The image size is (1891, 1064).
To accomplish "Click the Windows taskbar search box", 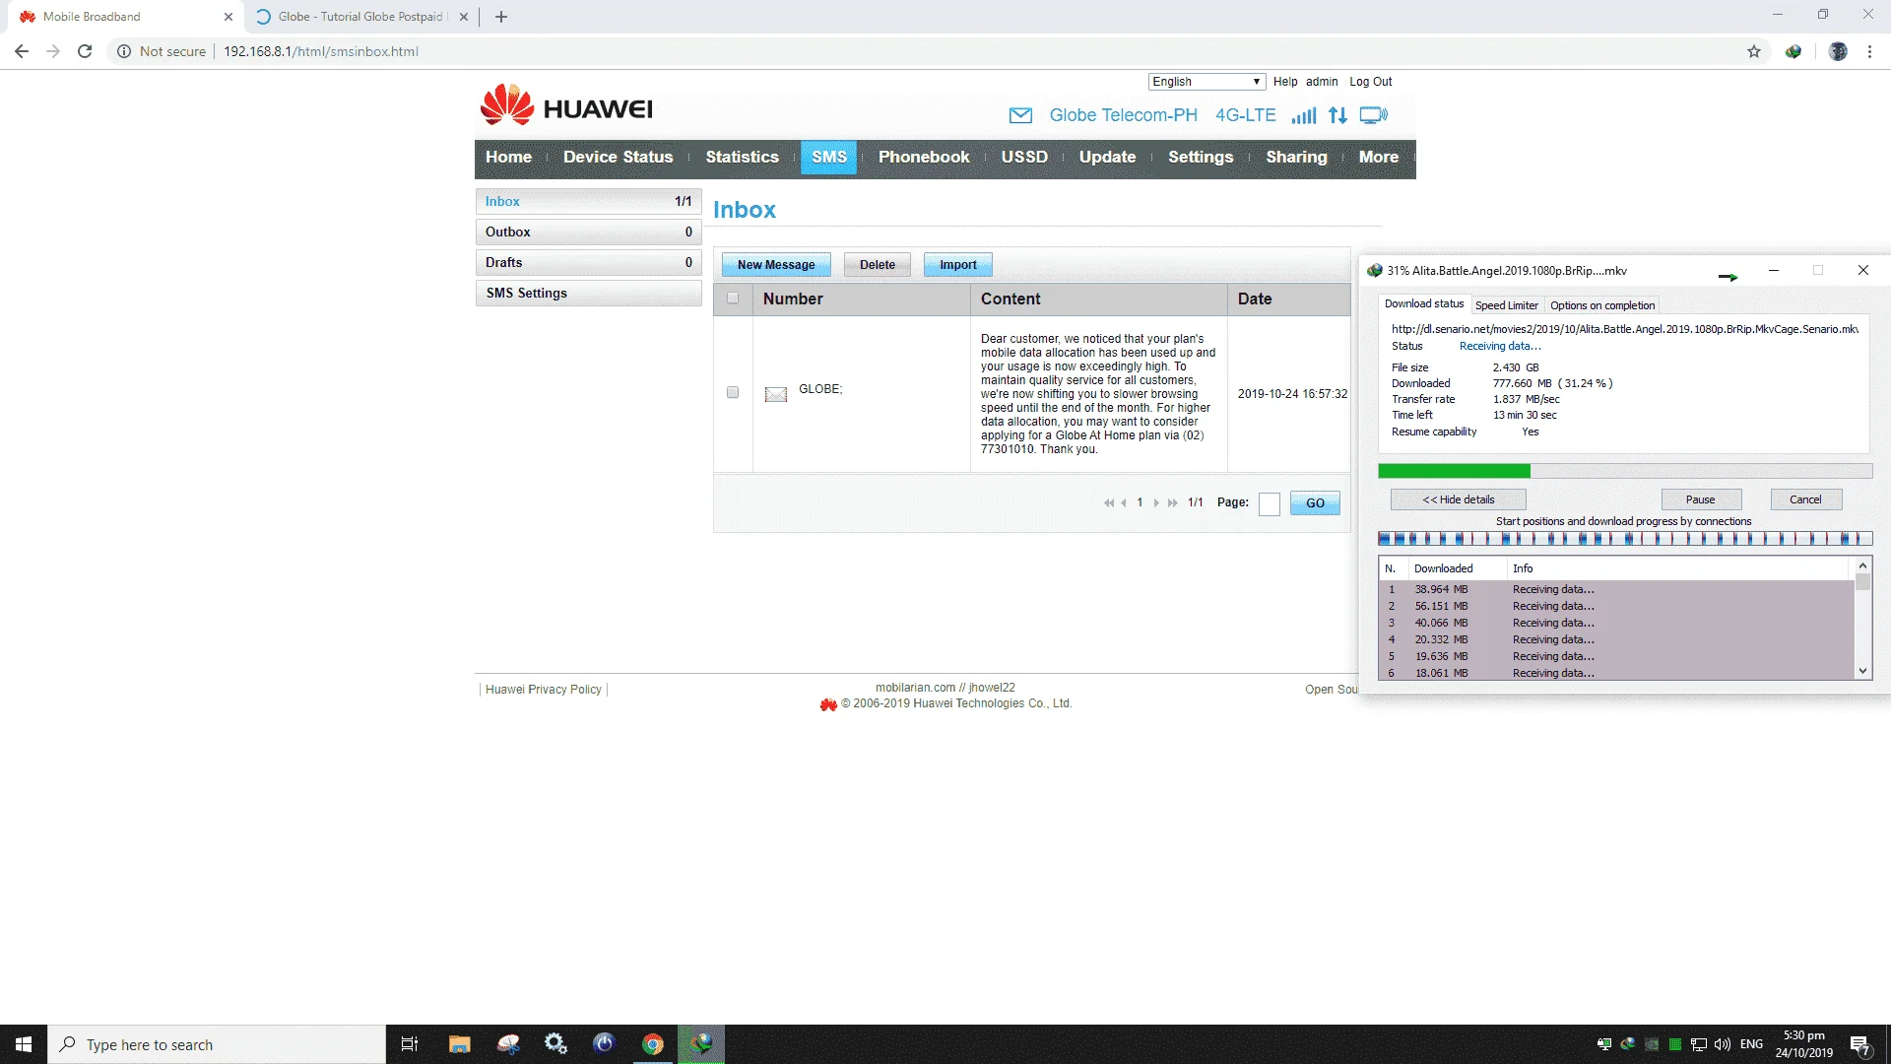I will [217, 1044].
